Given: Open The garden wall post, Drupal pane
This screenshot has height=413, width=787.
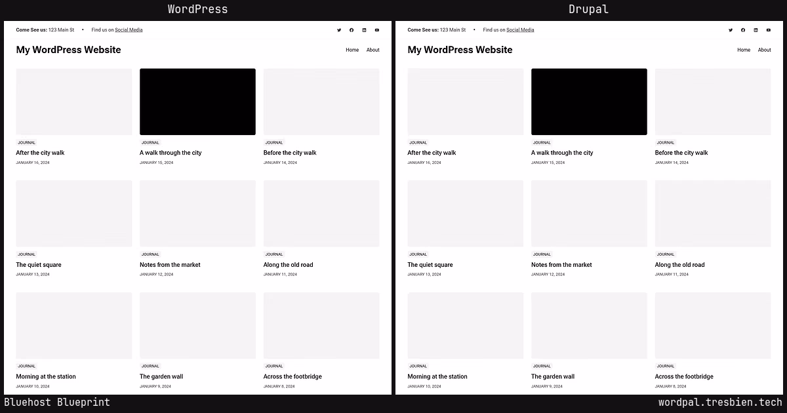Looking at the screenshot, I should (x=553, y=377).
